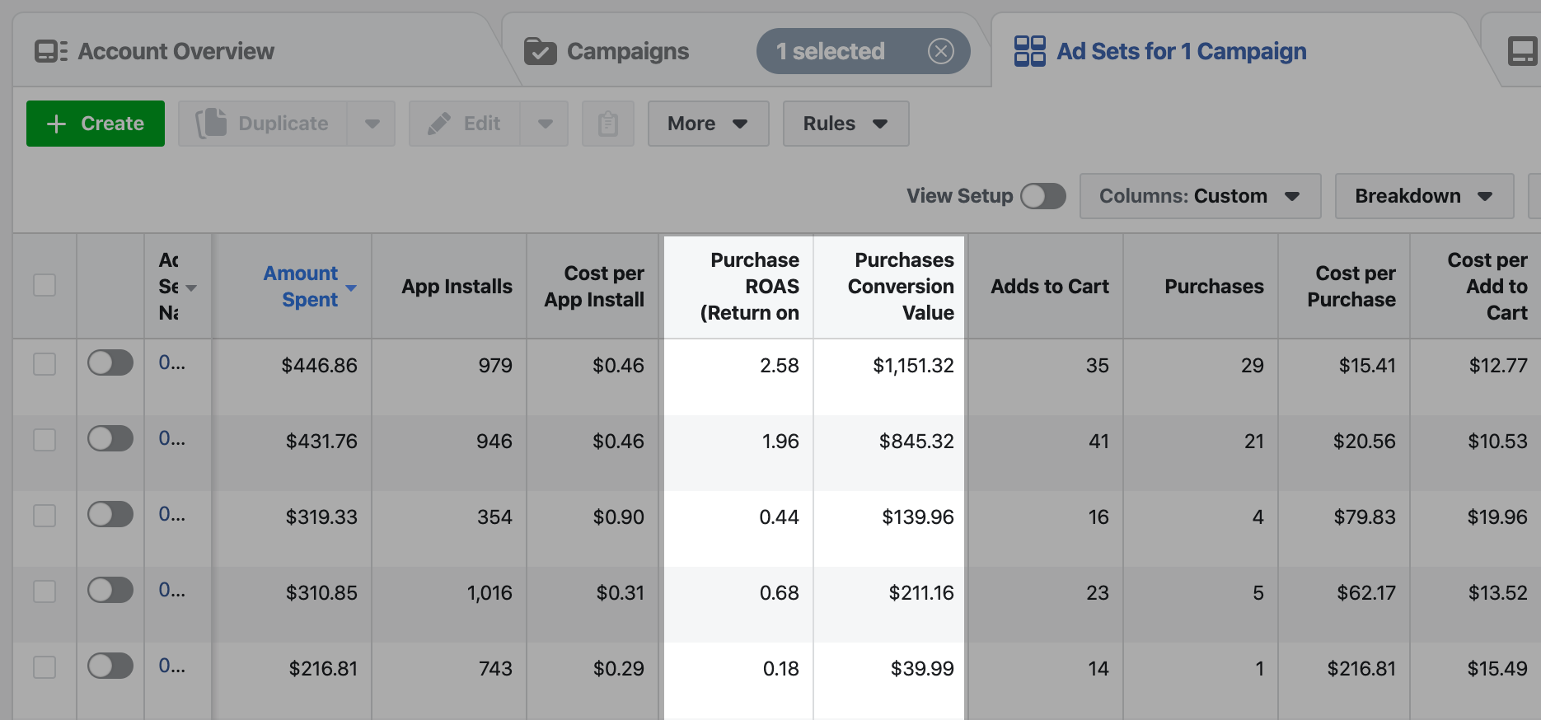Screen dimensions: 1541x720
Task: Open the Breakdown dropdown
Action: pyautogui.click(x=1424, y=196)
